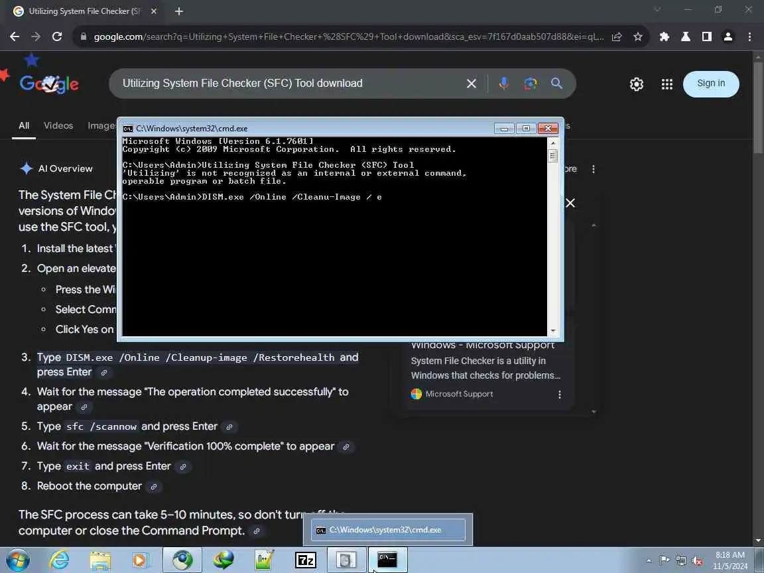
Task: Click the cmd window title bar icon
Action: click(127, 129)
